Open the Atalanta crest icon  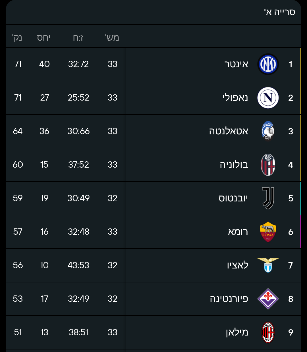click(268, 131)
